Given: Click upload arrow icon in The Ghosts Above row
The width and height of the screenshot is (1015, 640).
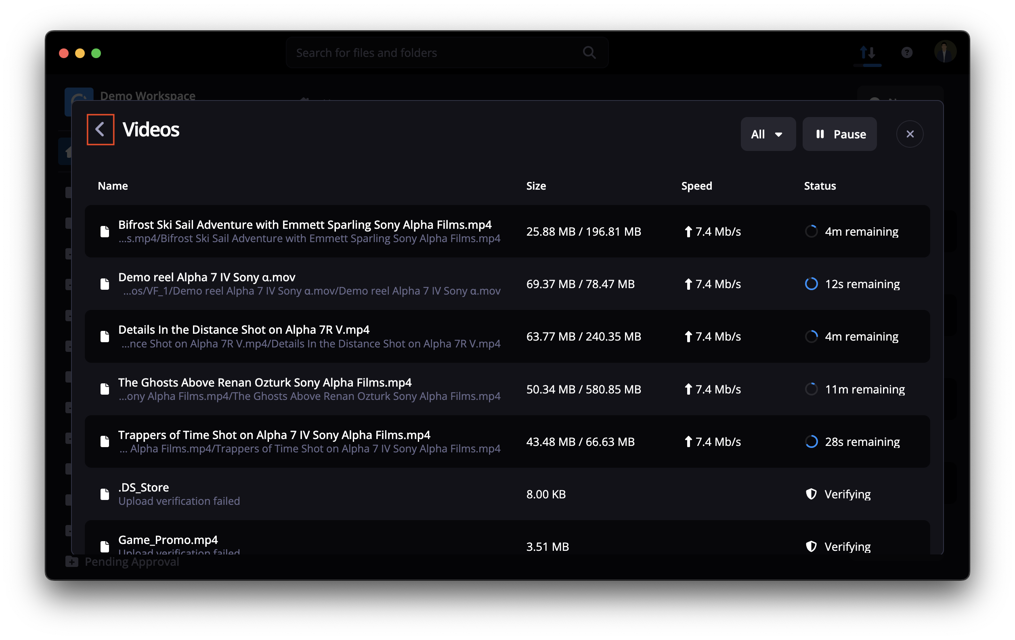Looking at the screenshot, I should 688,389.
